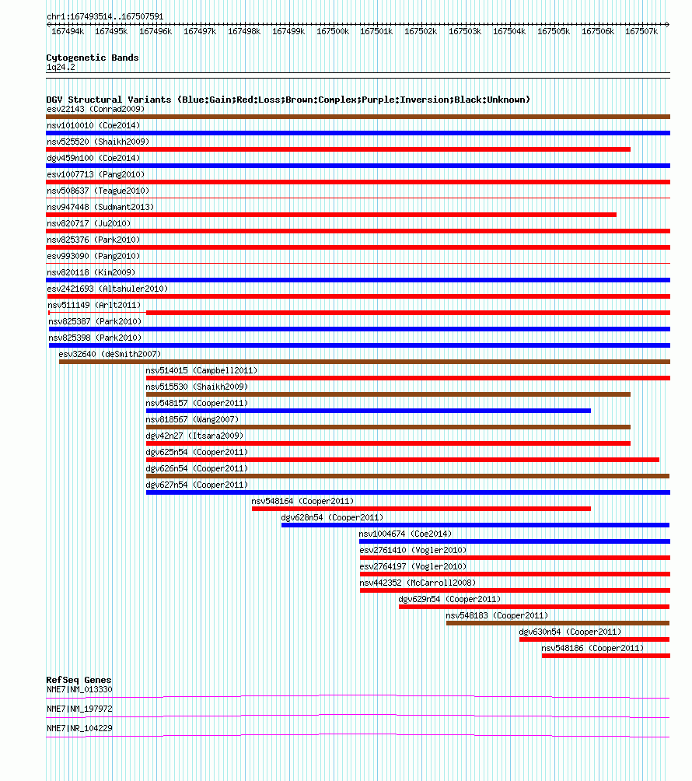Click dgv627n54 (Cooper2011) label
This screenshot has width=692, height=781.
tap(197, 485)
